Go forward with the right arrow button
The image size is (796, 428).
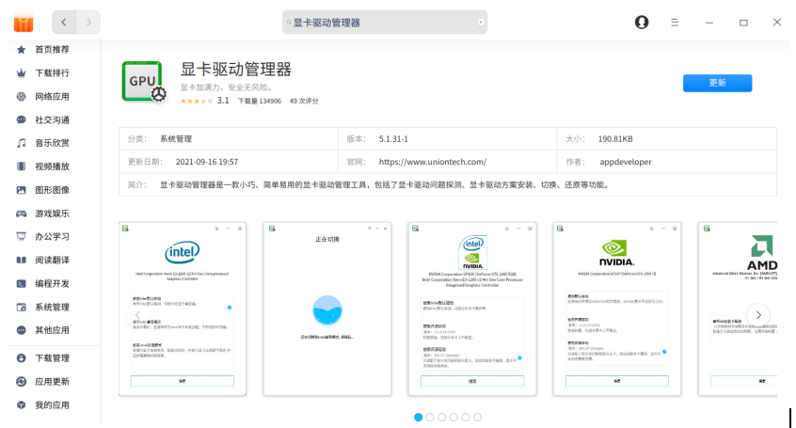(88, 23)
